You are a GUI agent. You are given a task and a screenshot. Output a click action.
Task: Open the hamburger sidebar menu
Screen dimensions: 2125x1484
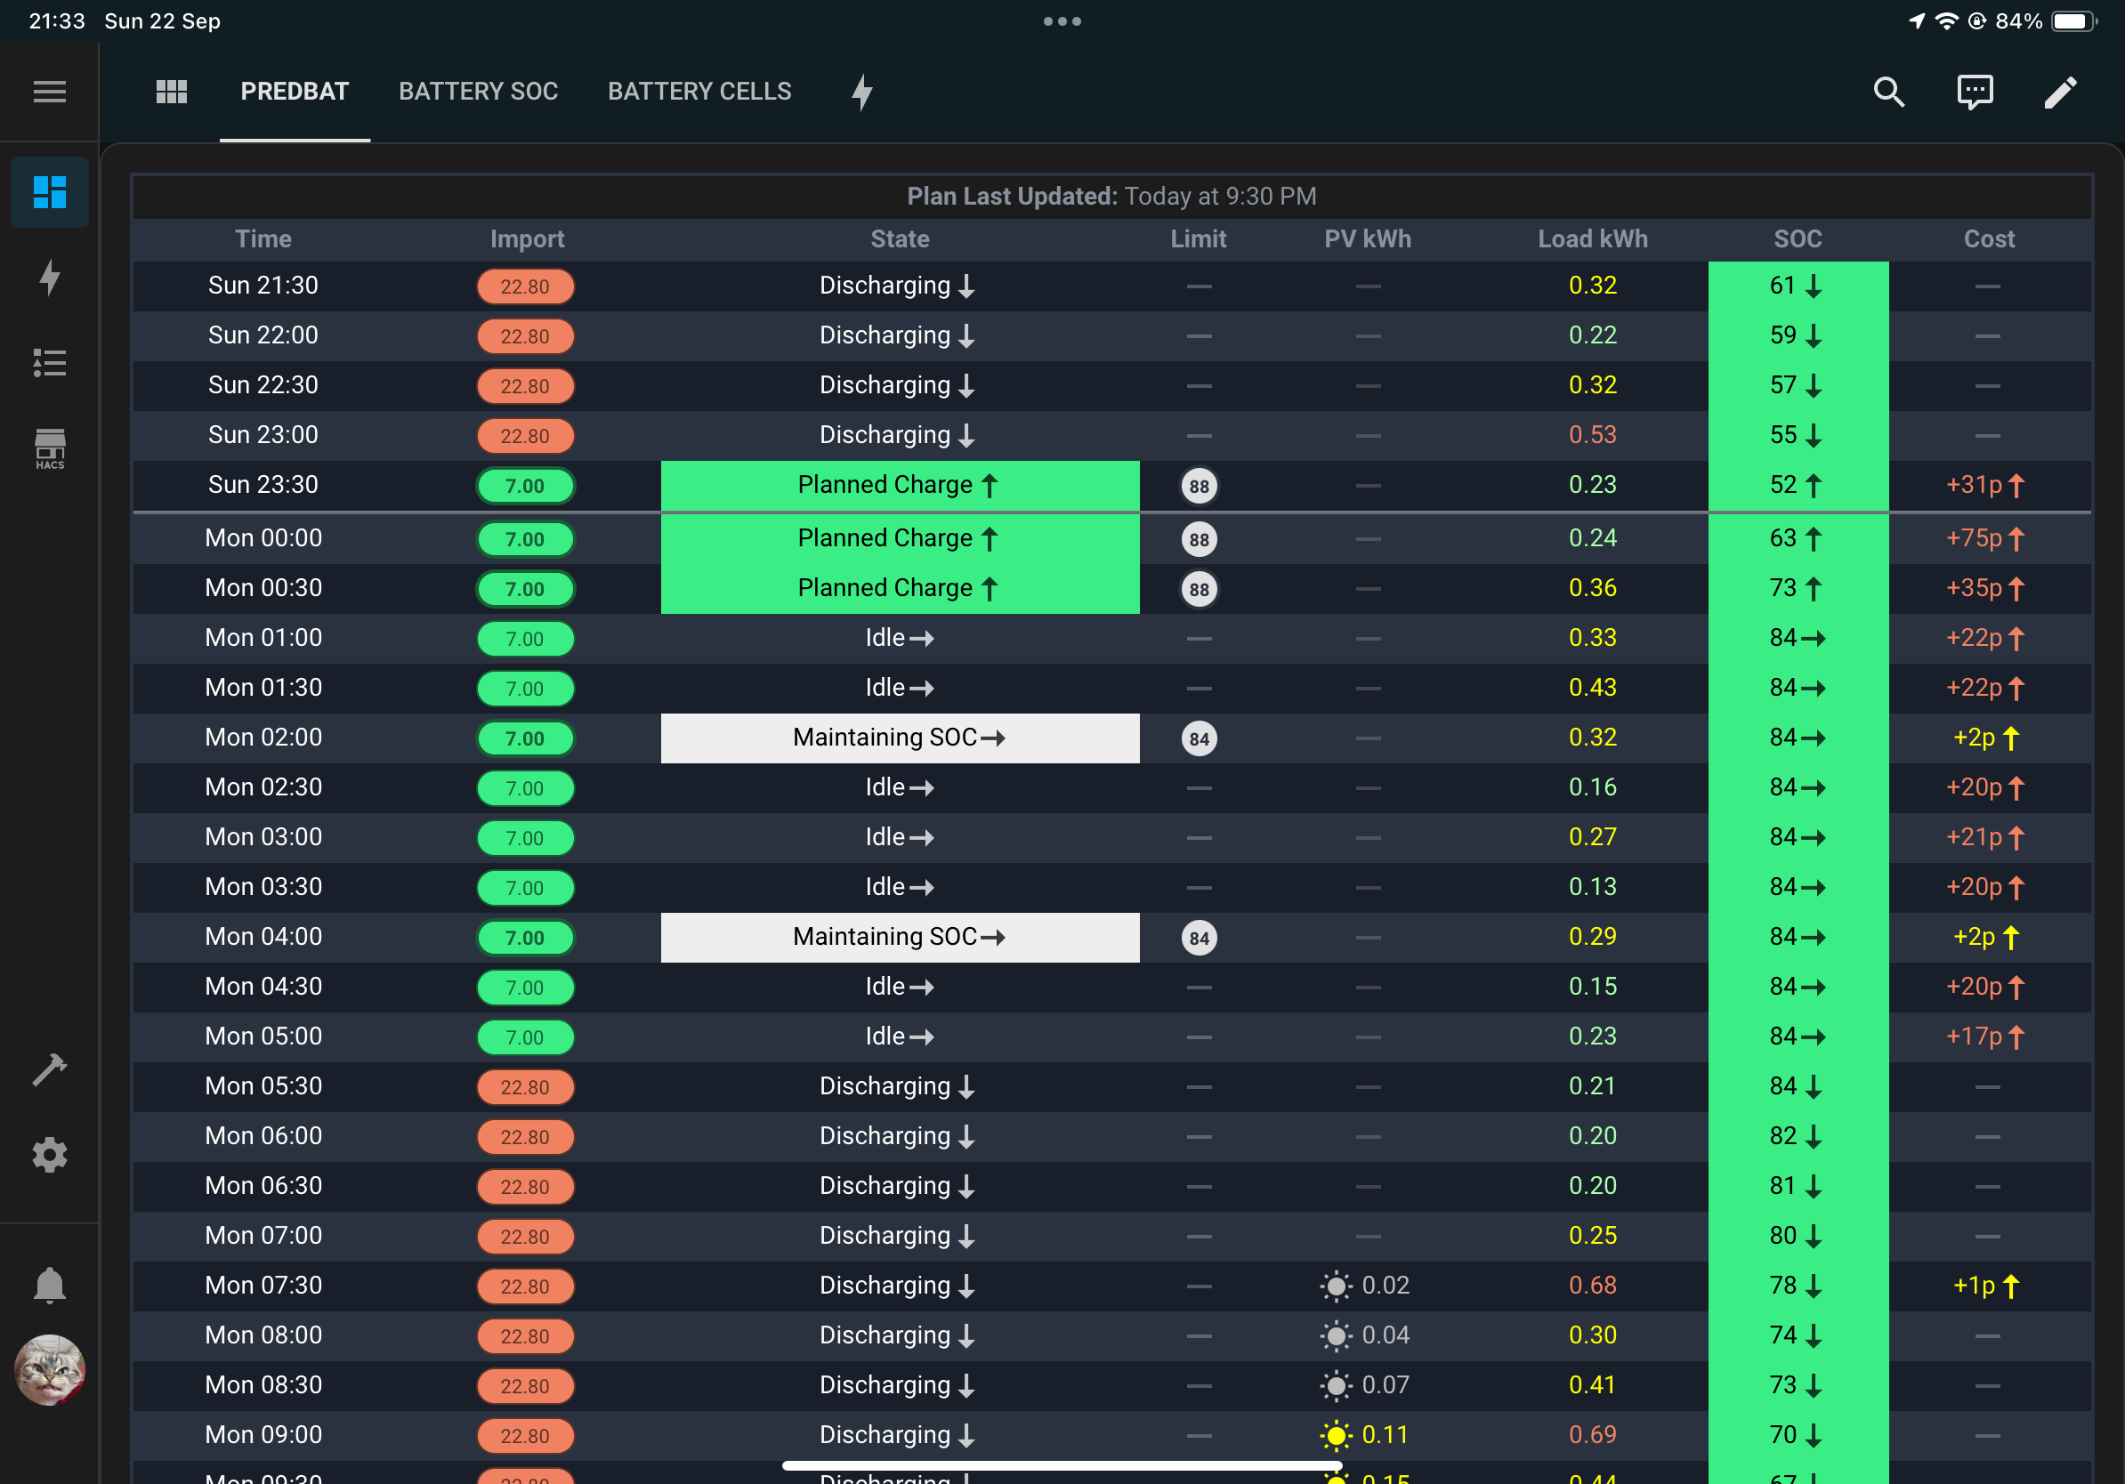pyautogui.click(x=49, y=92)
